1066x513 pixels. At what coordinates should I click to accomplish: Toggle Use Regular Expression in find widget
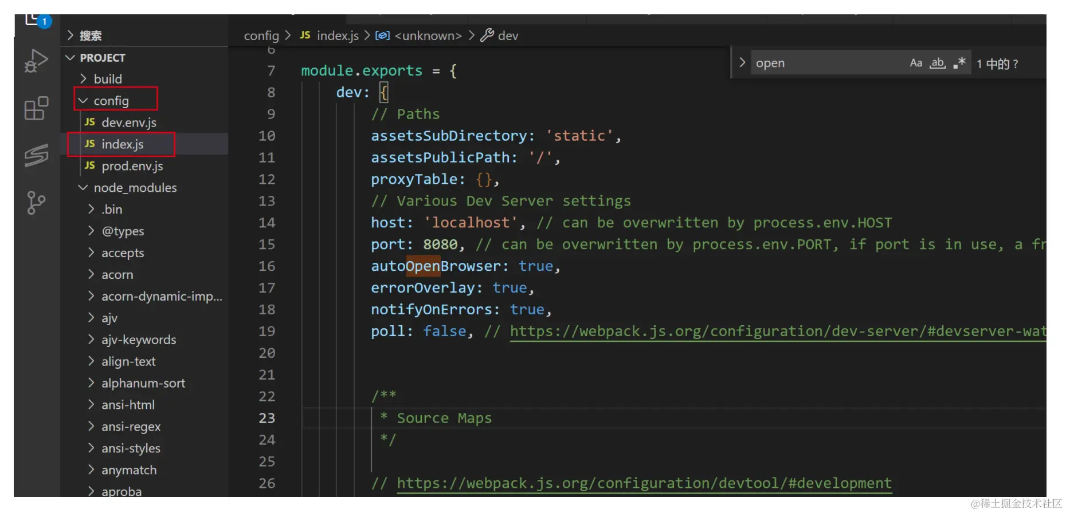point(959,63)
